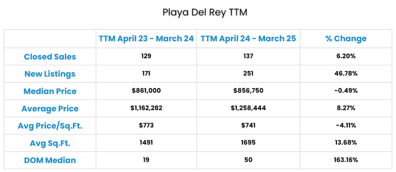Viewport: 396px width, 172px height.
Task: Select the 6.20% closed sales change cell
Action: coord(346,57)
